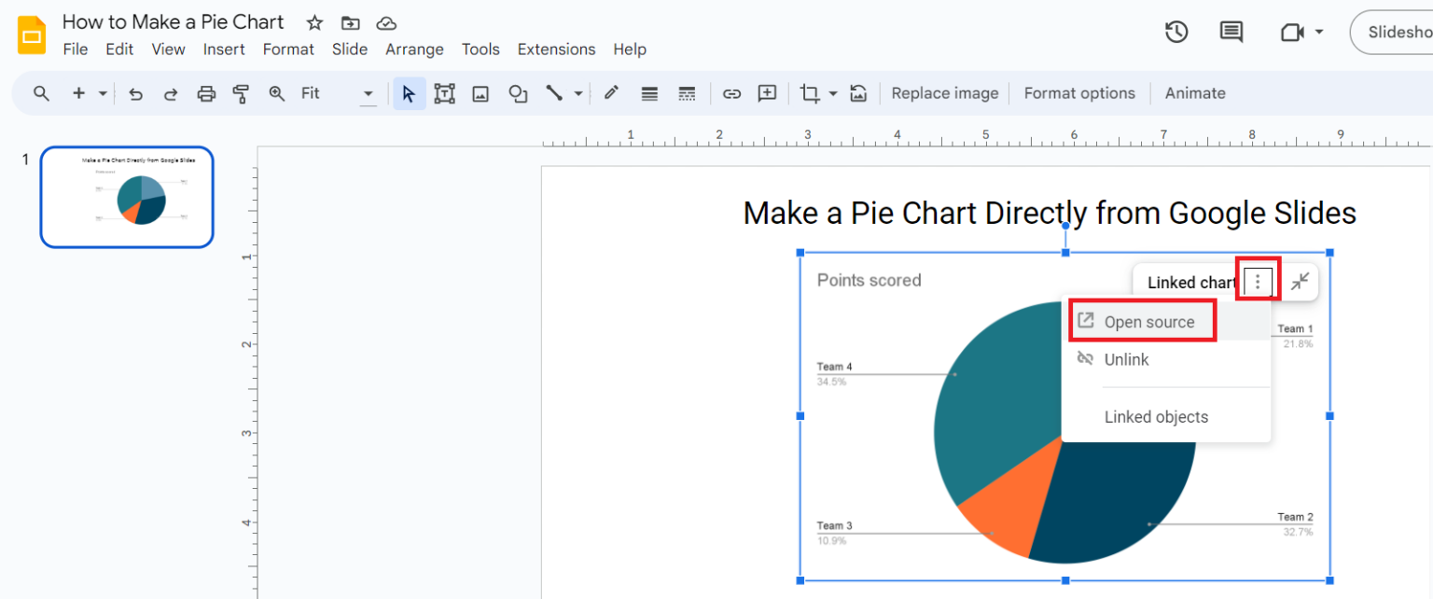
Task: Select the Text box tool
Action: tap(444, 93)
